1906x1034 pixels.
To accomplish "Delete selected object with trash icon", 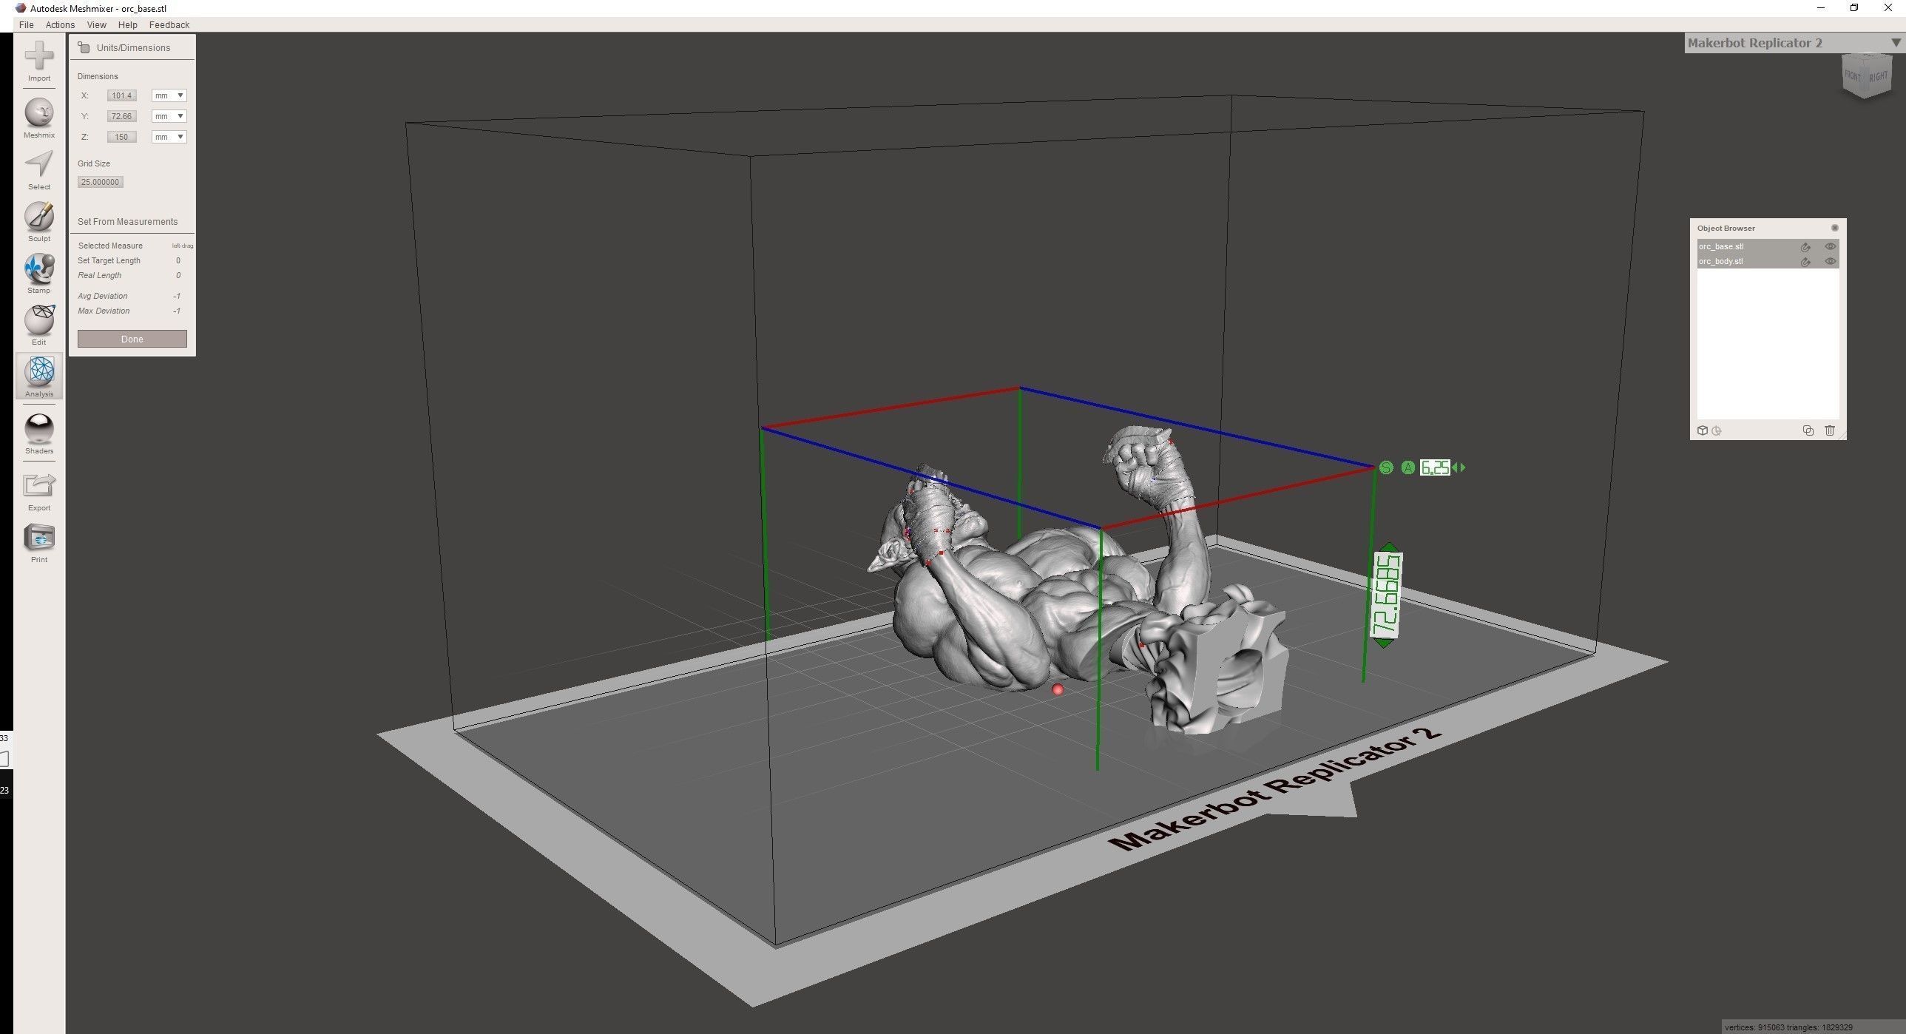I will (1830, 430).
